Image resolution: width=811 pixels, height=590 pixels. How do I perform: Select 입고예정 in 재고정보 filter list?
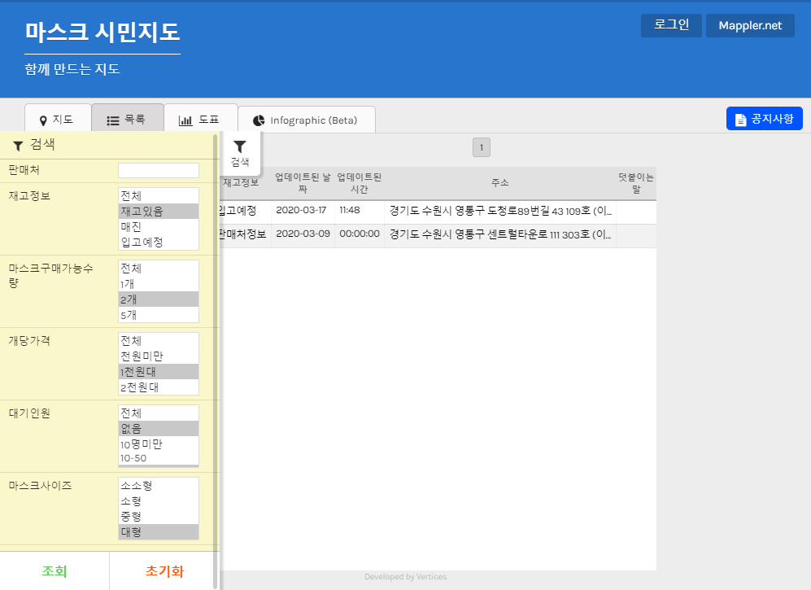[159, 242]
